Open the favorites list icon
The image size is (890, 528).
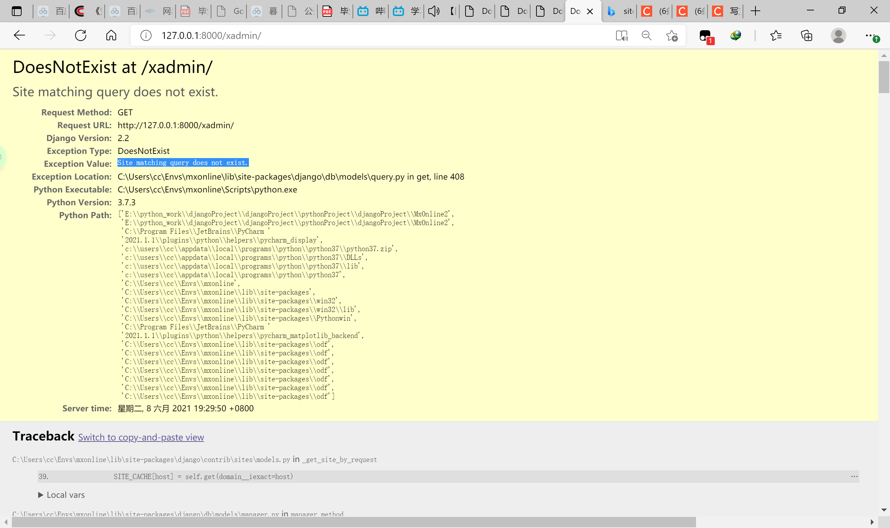pos(776,35)
